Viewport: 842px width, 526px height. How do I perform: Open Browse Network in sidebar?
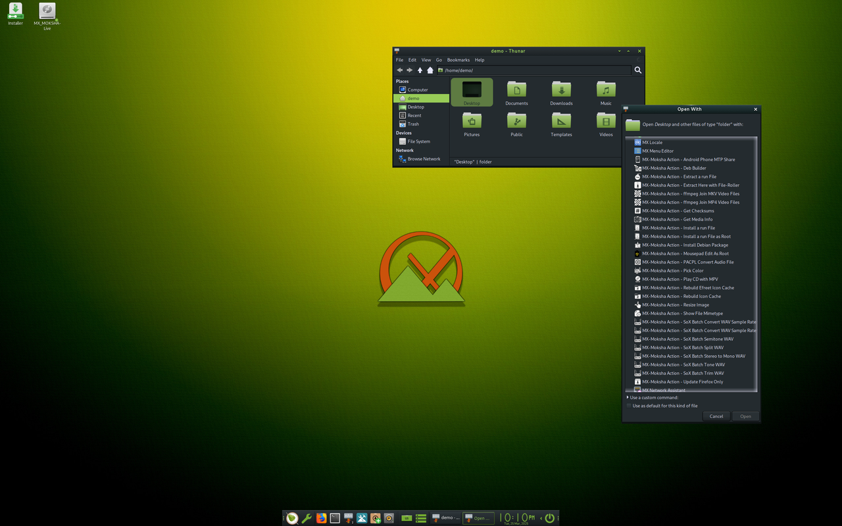coord(421,158)
